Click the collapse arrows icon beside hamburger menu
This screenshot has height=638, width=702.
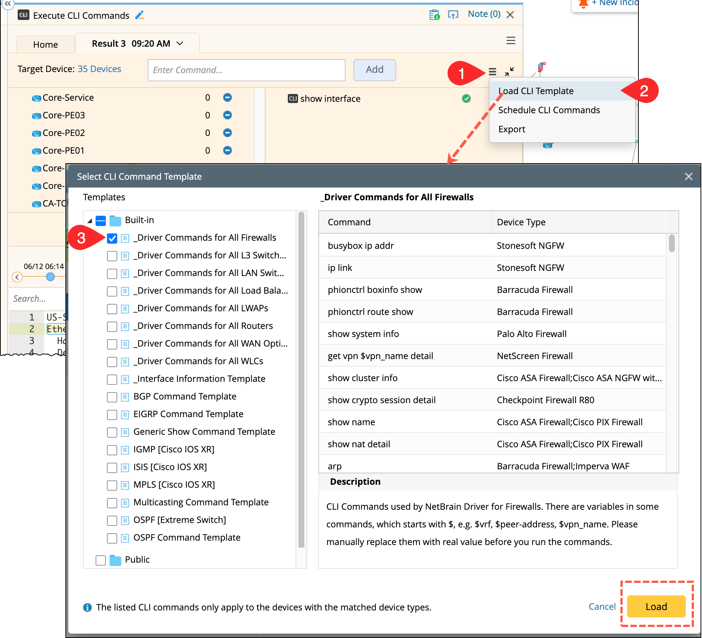(509, 71)
